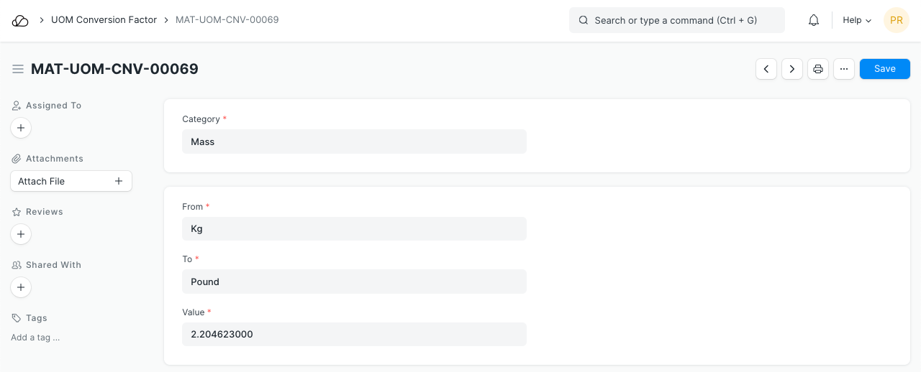Open the Category link field showing Mass
This screenshot has width=921, height=372.
[x=354, y=141]
